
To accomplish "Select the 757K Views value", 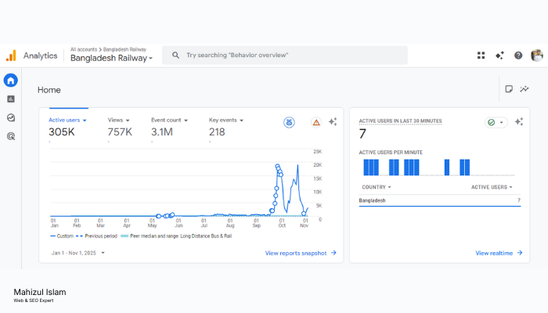I will 120,132.
